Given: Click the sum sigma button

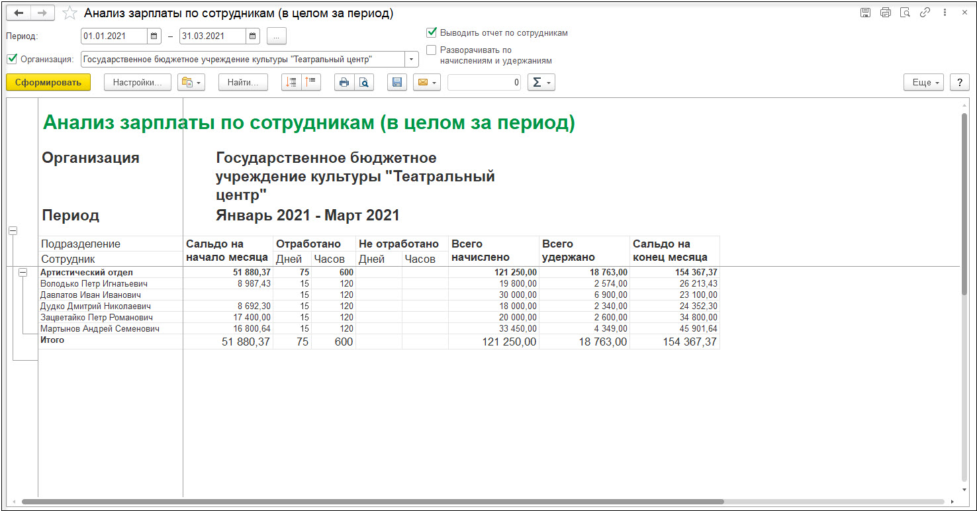Looking at the screenshot, I should pos(541,82).
